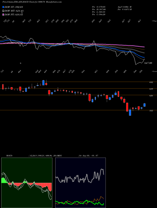Click the 'Pre L: 568.55' value
Viewport: 157px width, 208px height.
(99, 12)
